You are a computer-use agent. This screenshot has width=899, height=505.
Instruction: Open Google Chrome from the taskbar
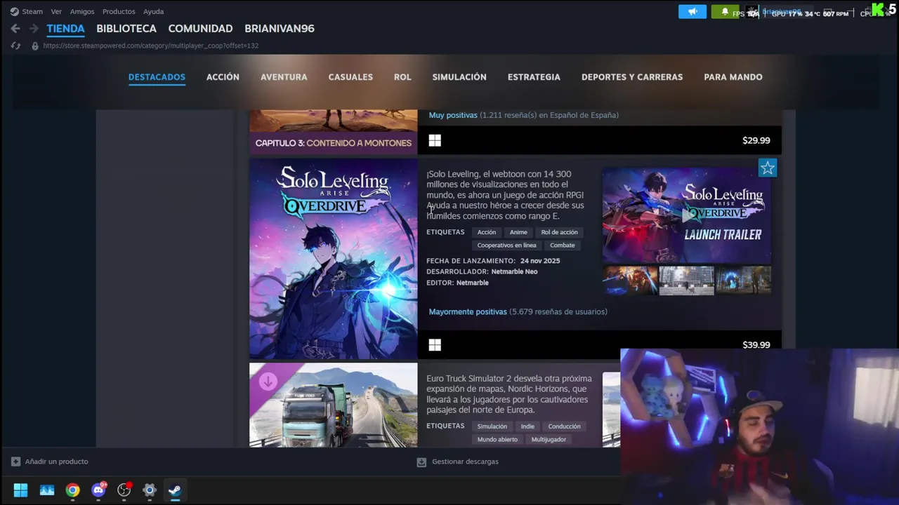point(73,490)
